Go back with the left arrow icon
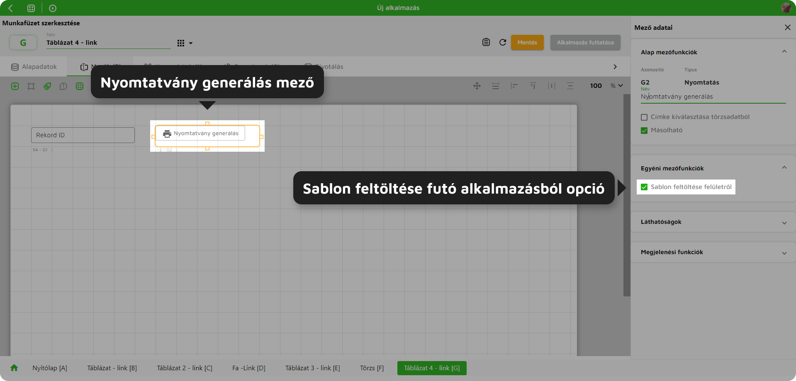 point(11,8)
